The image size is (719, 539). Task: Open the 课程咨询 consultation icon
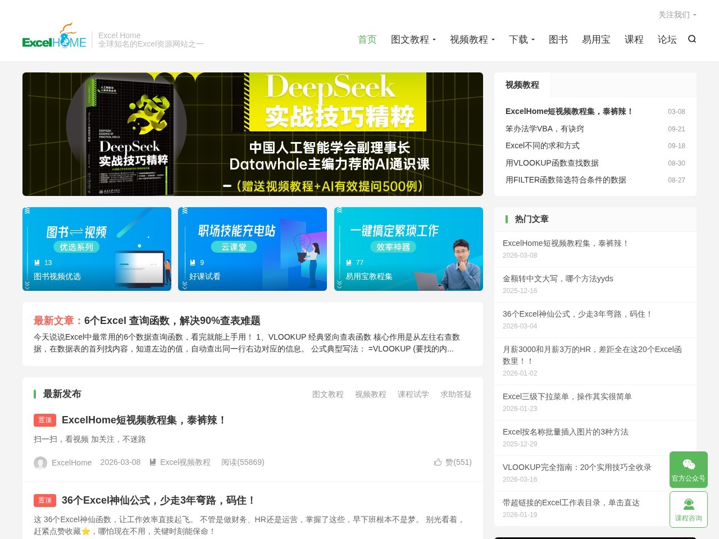pyautogui.click(x=689, y=509)
